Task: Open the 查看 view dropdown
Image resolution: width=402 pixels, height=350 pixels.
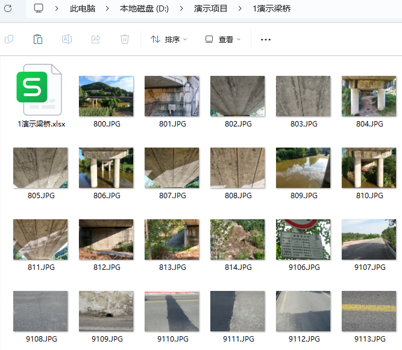Action: click(223, 40)
